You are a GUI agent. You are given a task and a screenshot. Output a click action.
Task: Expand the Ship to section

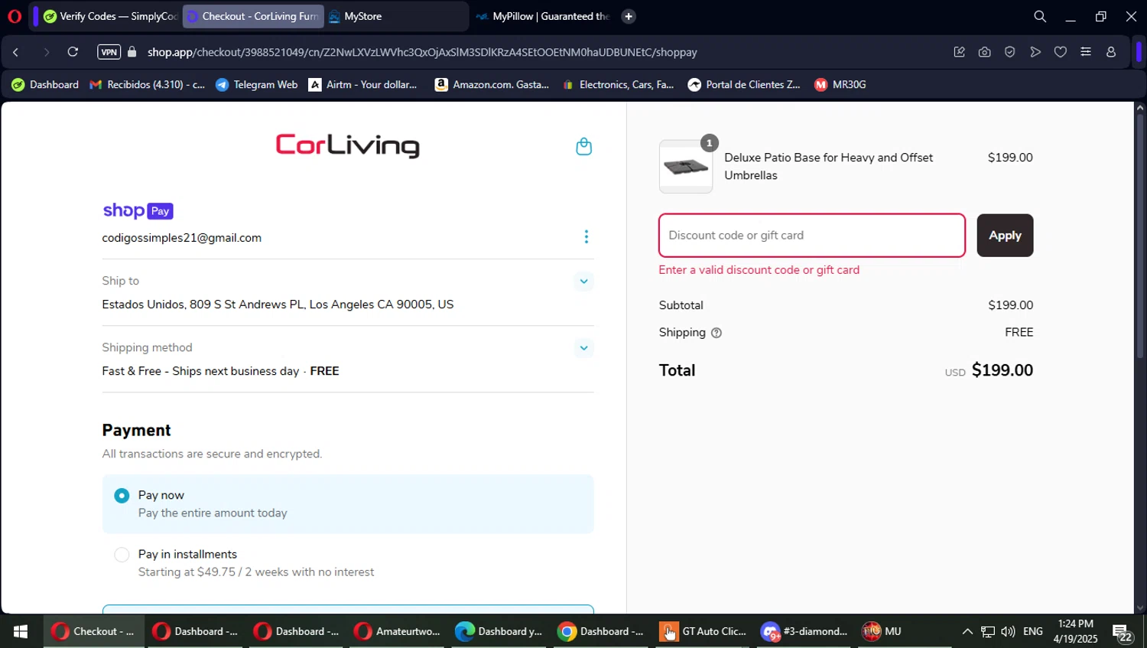click(583, 282)
